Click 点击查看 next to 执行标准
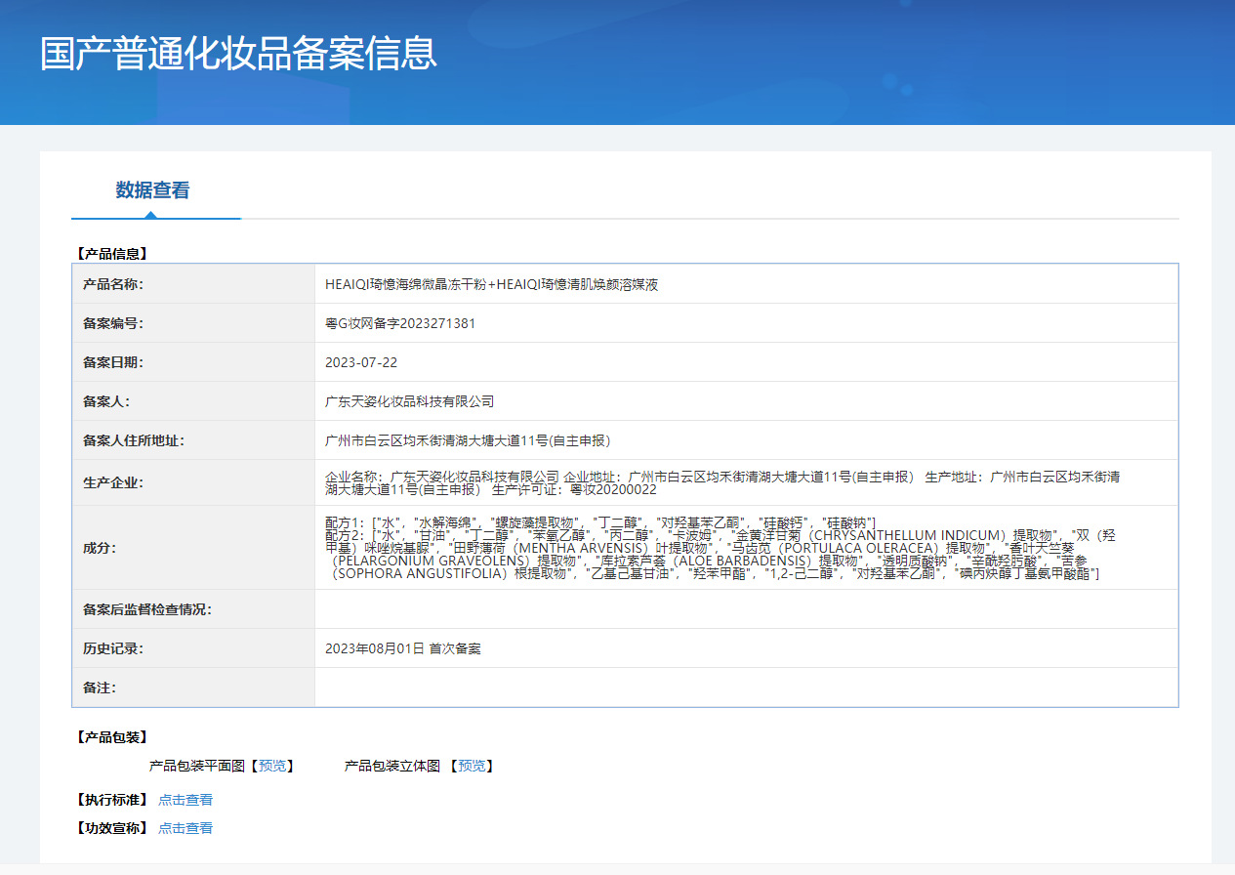This screenshot has height=875, width=1235. coord(185,800)
